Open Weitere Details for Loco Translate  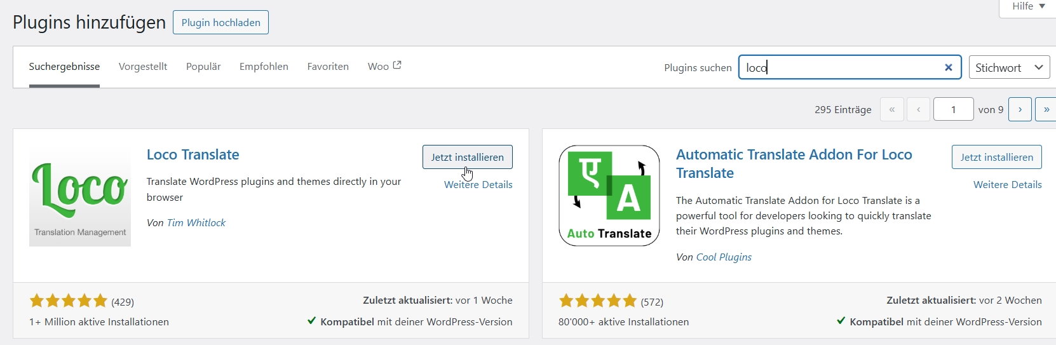[x=478, y=184]
